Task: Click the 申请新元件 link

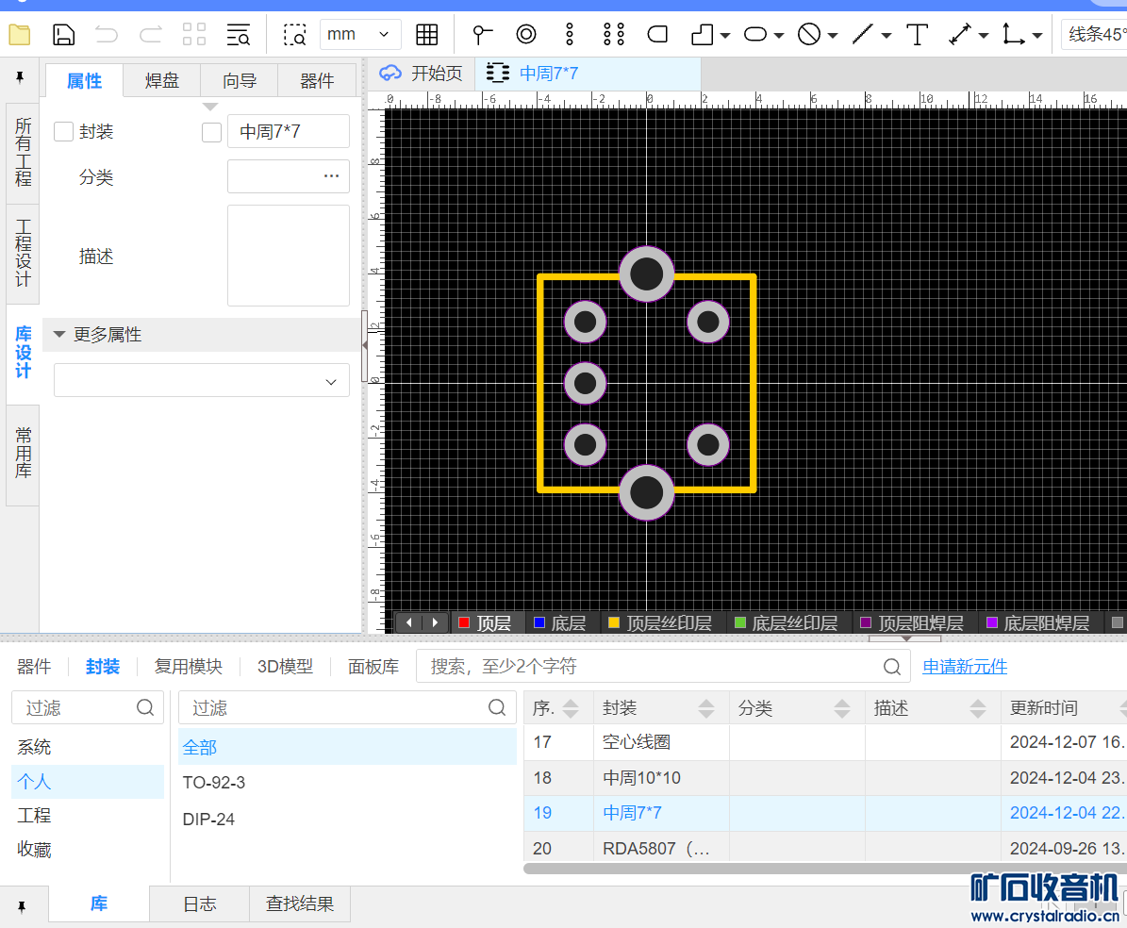Action: [x=964, y=667]
